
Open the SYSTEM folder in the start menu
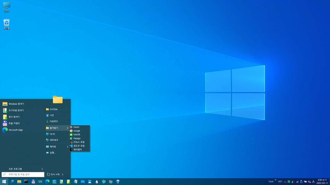[x=57, y=109]
